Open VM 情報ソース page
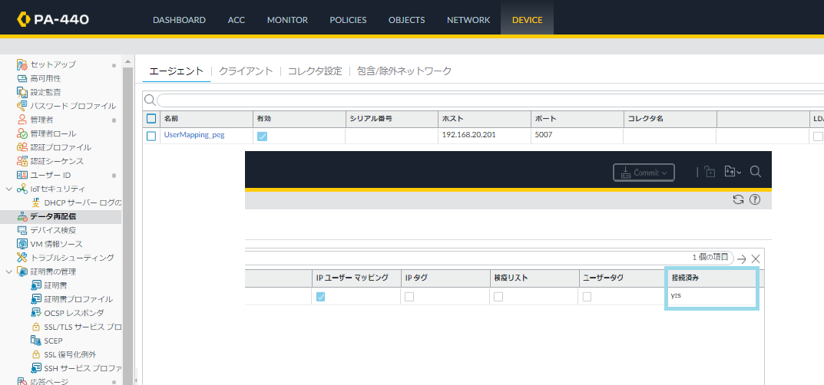The height and width of the screenshot is (385, 824). (56, 244)
